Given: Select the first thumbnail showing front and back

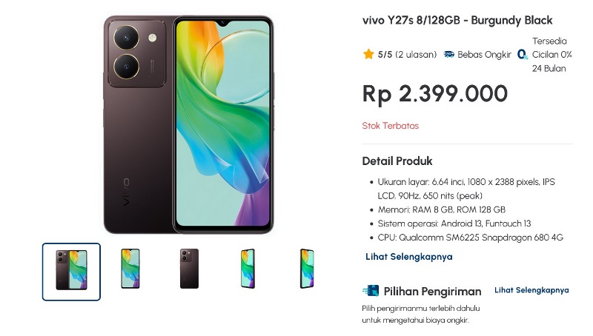Looking at the screenshot, I should (71, 272).
